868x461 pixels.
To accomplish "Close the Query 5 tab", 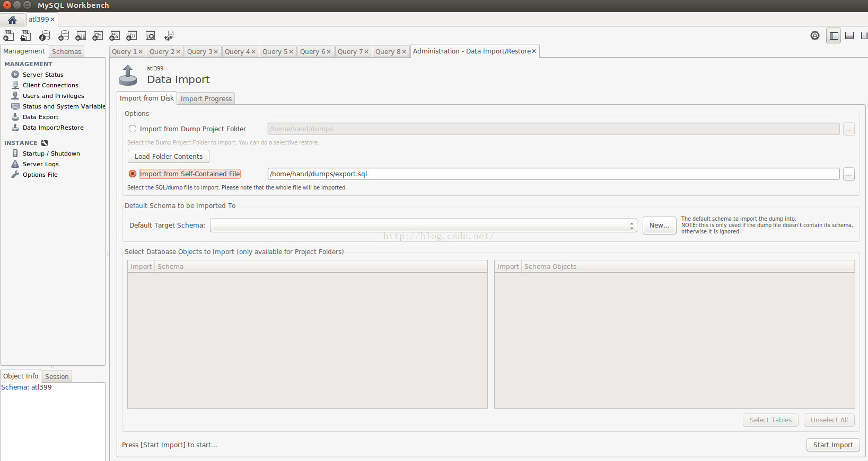I will click(291, 52).
